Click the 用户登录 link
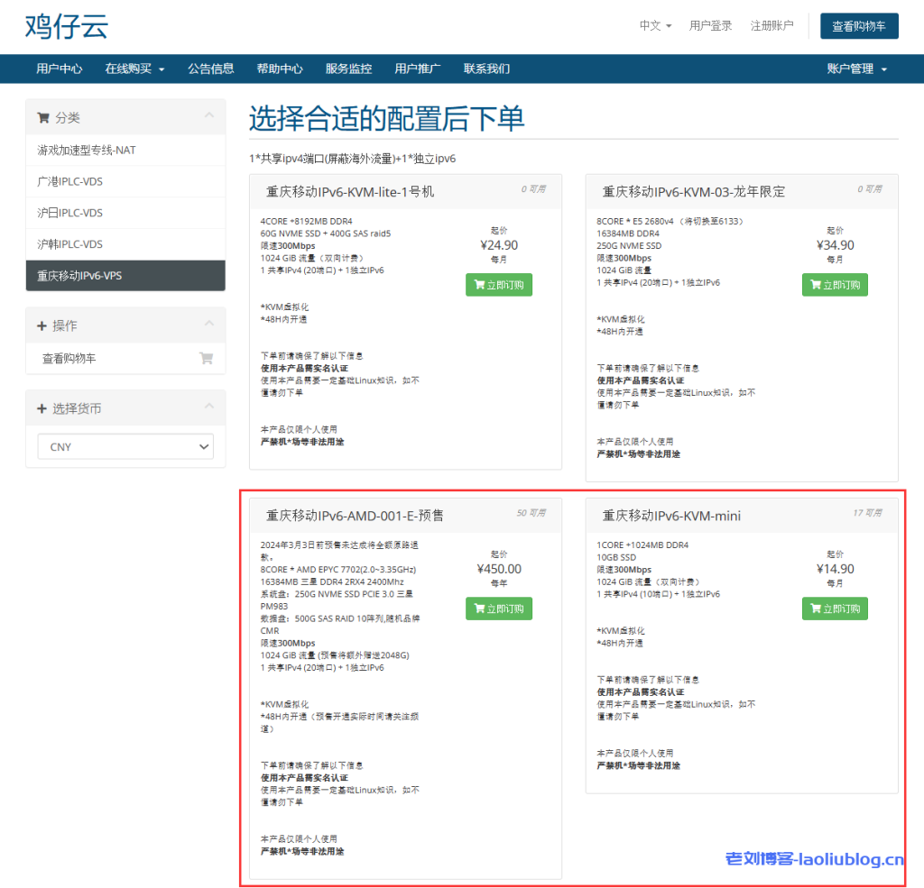 point(710,26)
